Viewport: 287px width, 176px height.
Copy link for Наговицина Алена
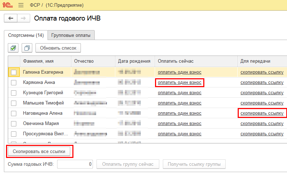262,113
